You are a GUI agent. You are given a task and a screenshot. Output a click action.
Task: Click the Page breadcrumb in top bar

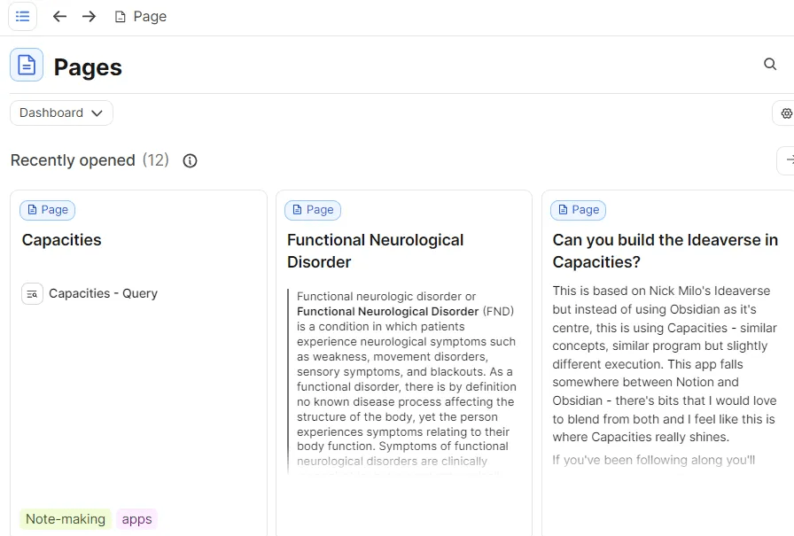pyautogui.click(x=140, y=16)
